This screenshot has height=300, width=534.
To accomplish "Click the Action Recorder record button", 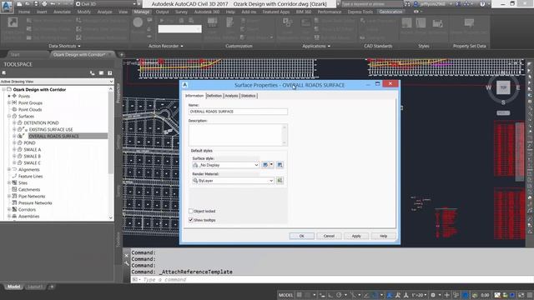I will 138,22.
